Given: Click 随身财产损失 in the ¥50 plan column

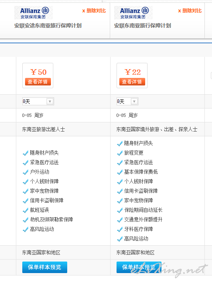Looking at the screenshot, I should 44,153.
